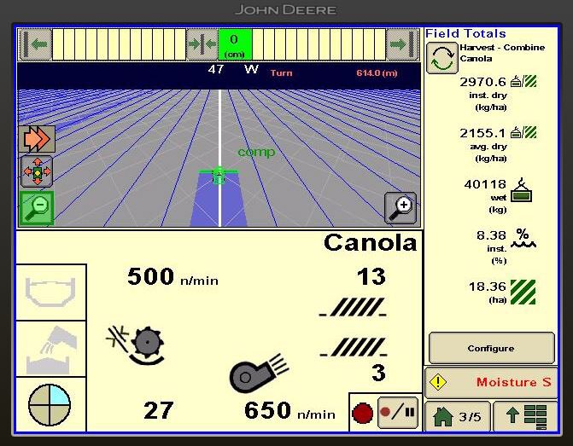Click the threshing cylinder and concave icon

tap(136, 345)
